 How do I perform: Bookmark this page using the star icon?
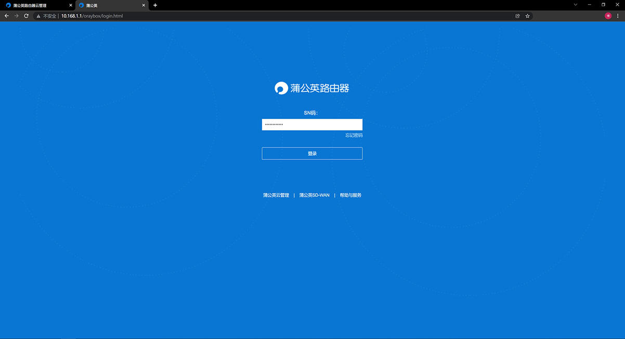point(527,16)
